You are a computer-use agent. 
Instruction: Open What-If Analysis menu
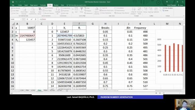tap(133, 11)
